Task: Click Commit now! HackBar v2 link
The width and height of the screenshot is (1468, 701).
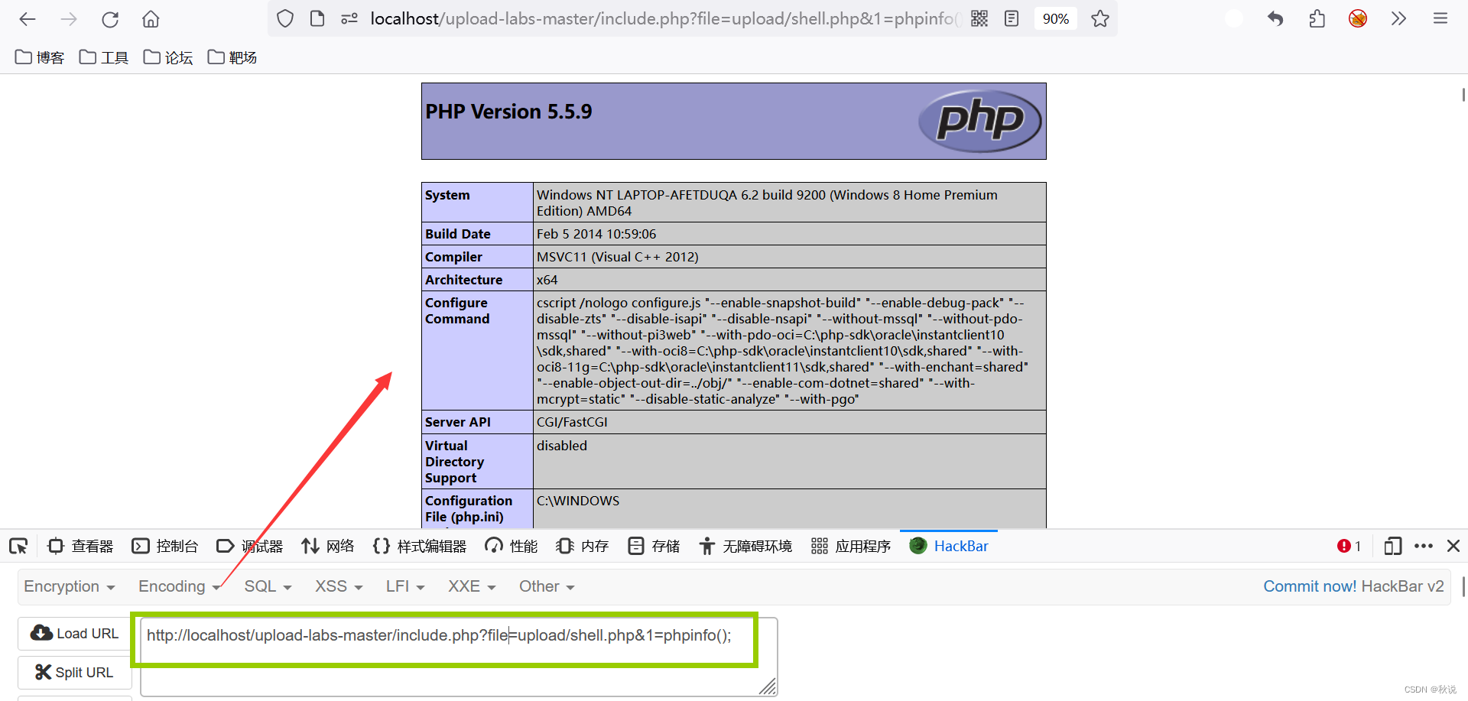Action: pos(1353,586)
